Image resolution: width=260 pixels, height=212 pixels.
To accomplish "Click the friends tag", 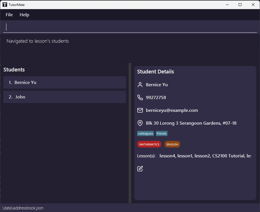I will coord(162,133).
